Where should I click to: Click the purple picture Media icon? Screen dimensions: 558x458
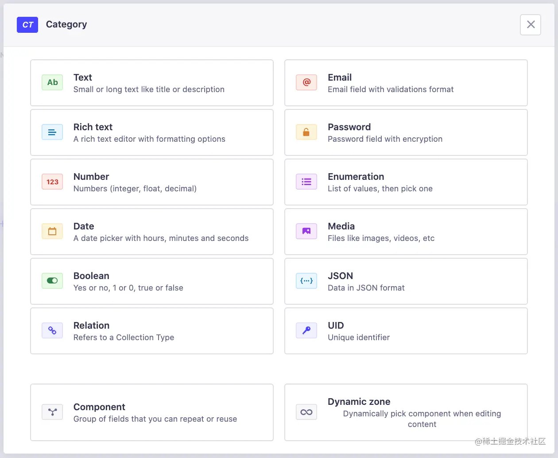[306, 231]
